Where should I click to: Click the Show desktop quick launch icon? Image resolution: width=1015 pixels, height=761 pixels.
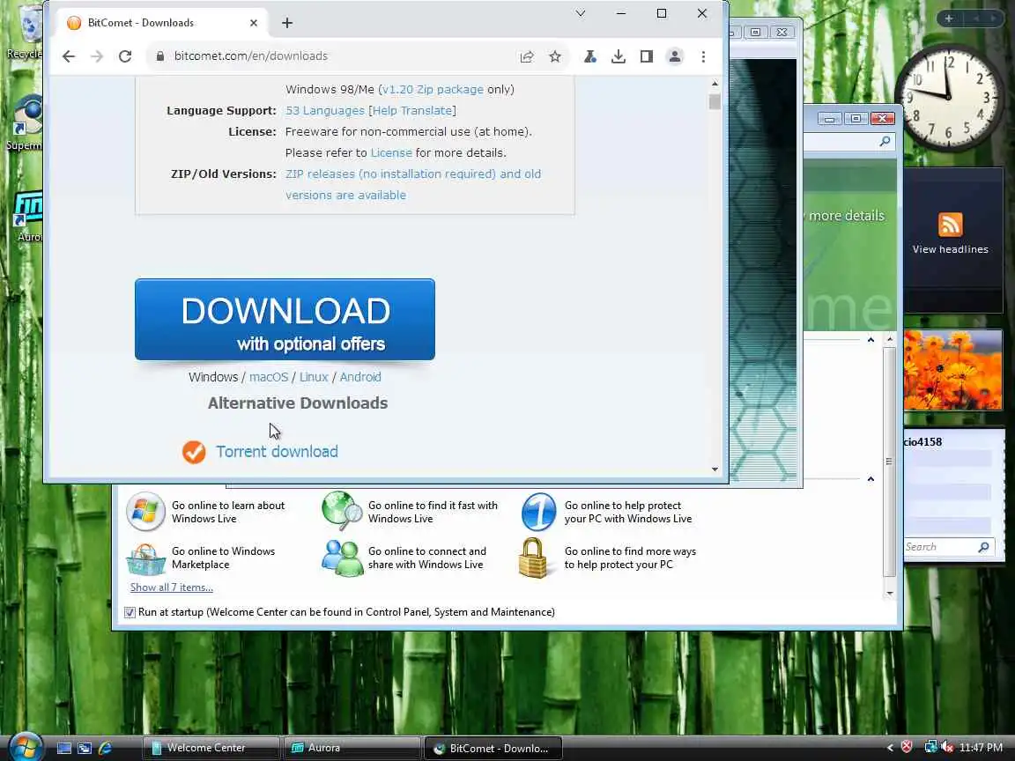click(64, 748)
